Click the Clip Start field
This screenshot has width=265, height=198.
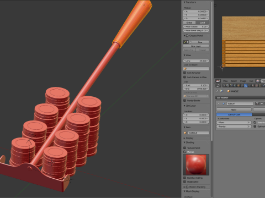click(x=196, y=85)
